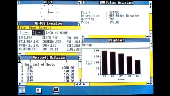This screenshot has width=170, height=96.
Task: Click the IBM Filing Assistant scroll-down arrow
Action: [x=151, y=33]
